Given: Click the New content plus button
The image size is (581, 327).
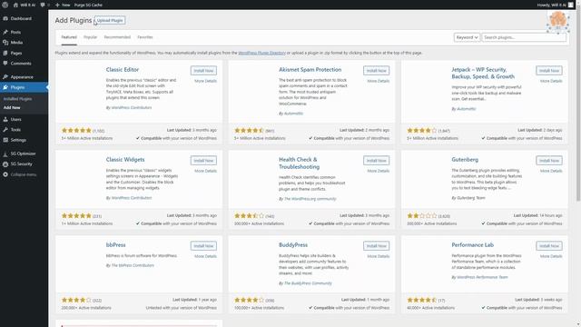Looking at the screenshot, I should point(63,5).
